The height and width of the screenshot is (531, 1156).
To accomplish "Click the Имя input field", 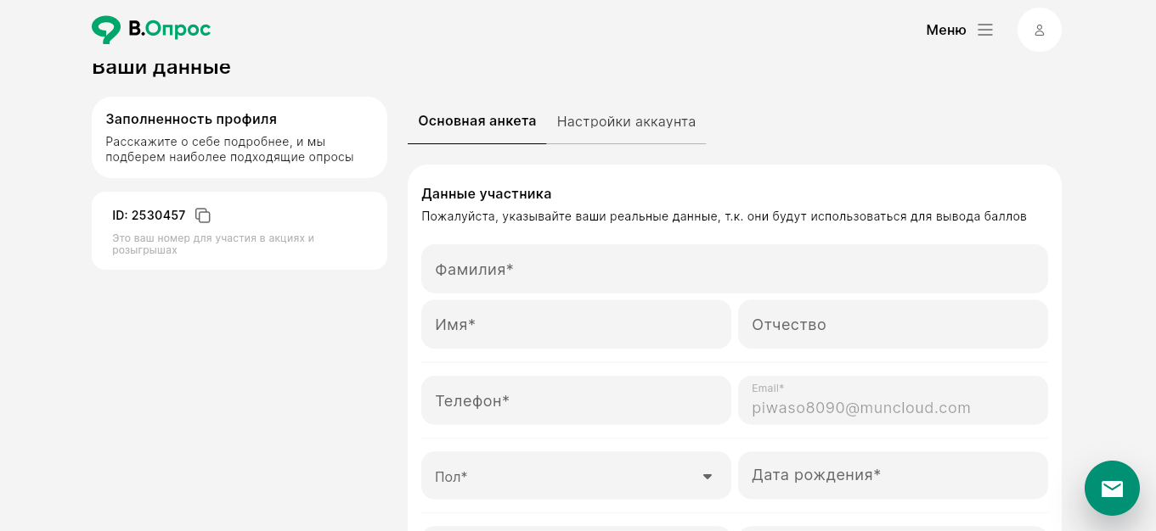I will (x=576, y=324).
